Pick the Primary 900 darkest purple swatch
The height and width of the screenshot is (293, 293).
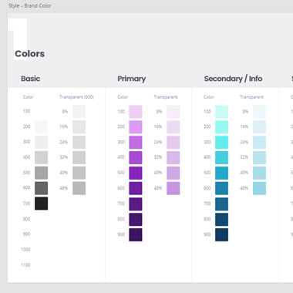(x=136, y=234)
